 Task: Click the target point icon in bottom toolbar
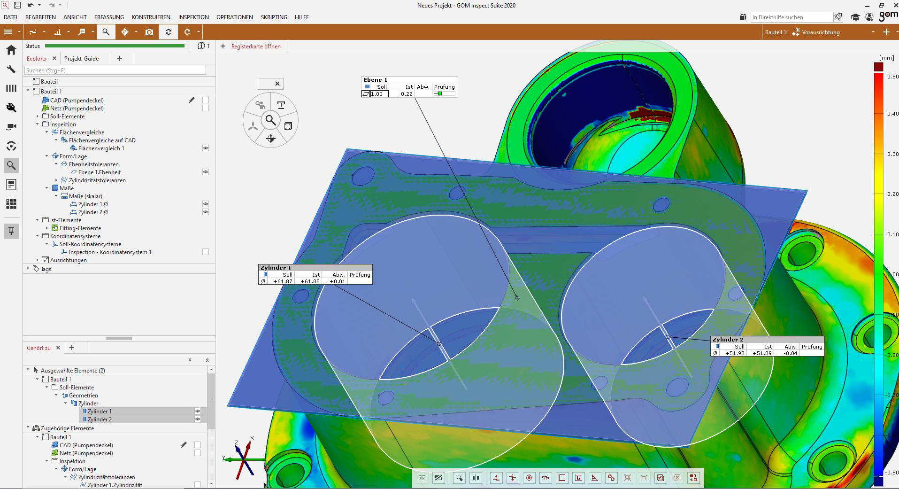(529, 478)
